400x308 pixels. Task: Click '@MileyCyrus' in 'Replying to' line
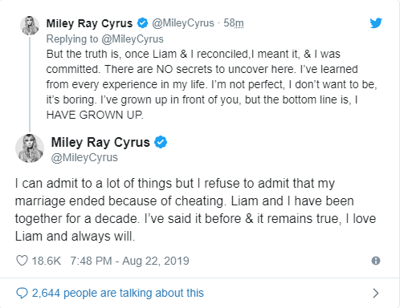[x=133, y=39]
